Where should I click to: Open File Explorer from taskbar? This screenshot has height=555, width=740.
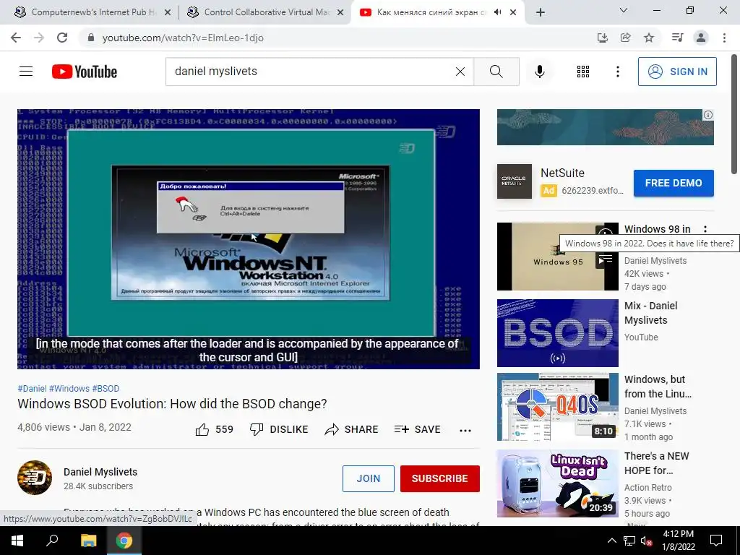tap(88, 541)
